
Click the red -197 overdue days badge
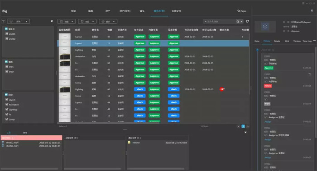tap(222, 89)
